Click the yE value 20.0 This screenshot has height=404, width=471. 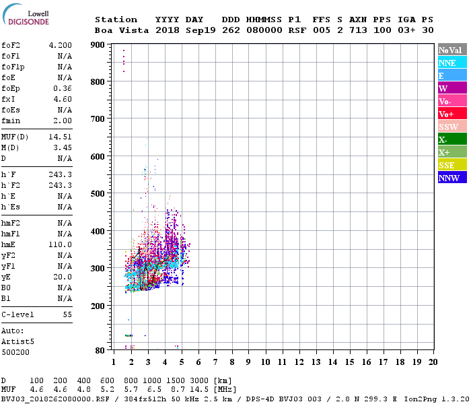pyautogui.click(x=63, y=277)
